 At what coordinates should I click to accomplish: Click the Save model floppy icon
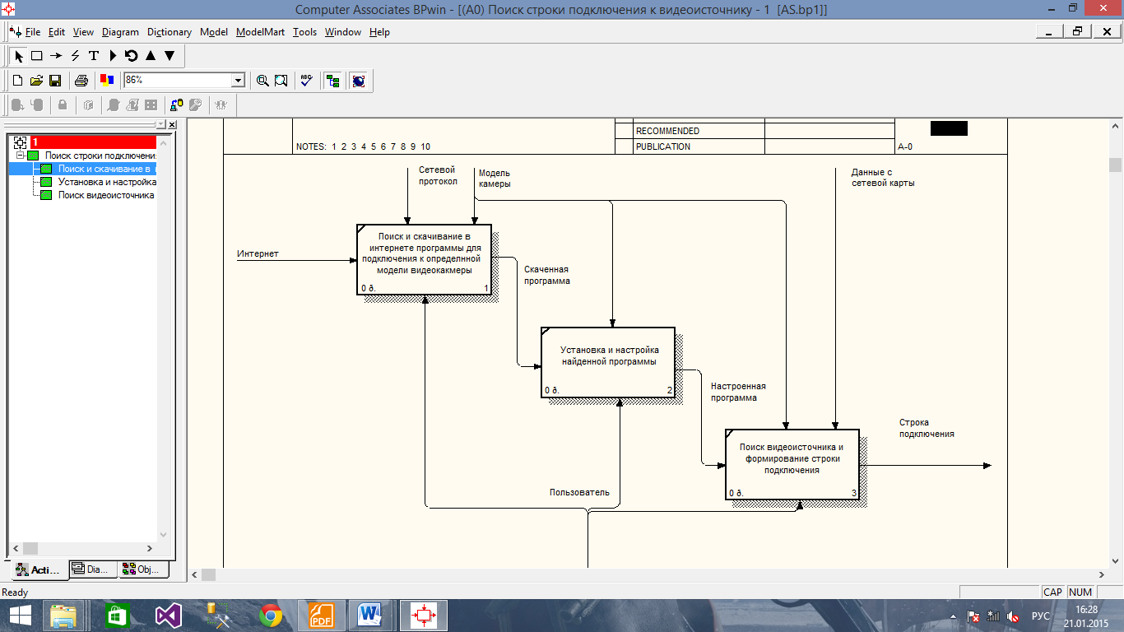click(55, 81)
